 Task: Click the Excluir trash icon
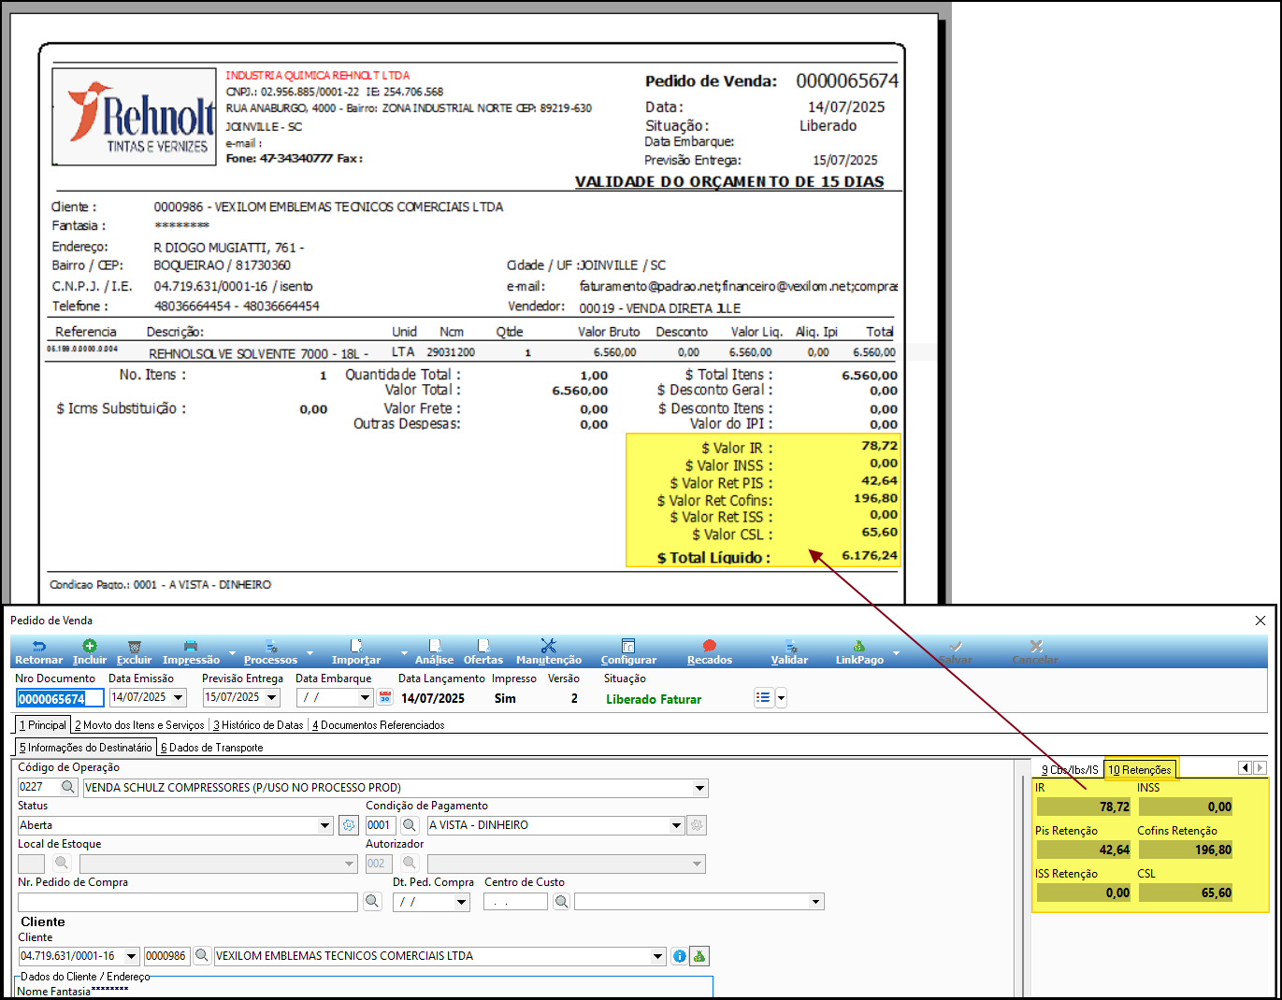(134, 646)
